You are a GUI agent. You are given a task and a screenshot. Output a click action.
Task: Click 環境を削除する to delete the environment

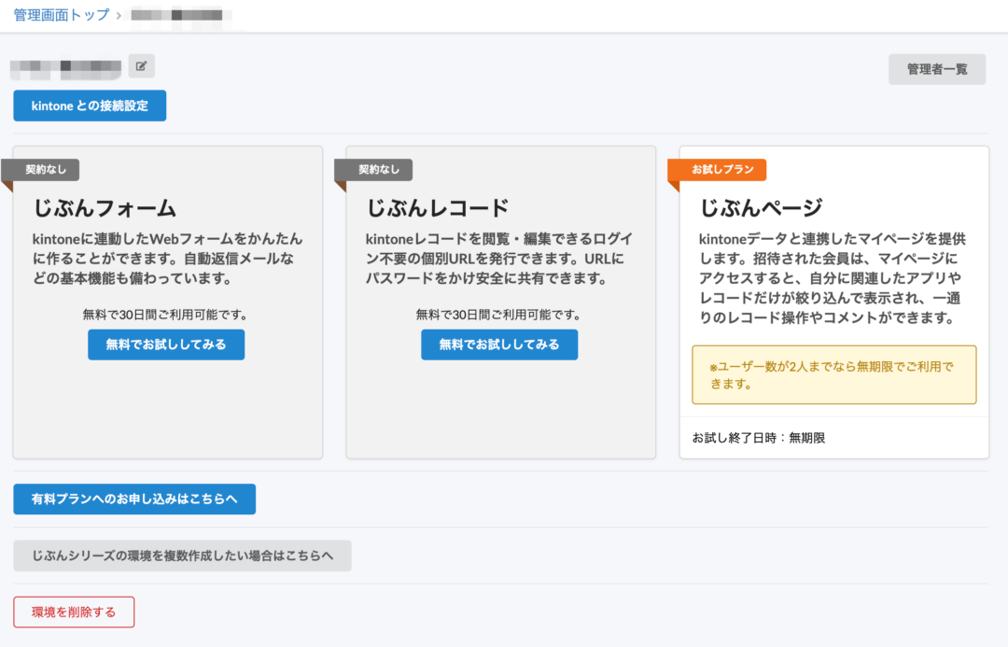[x=73, y=612]
